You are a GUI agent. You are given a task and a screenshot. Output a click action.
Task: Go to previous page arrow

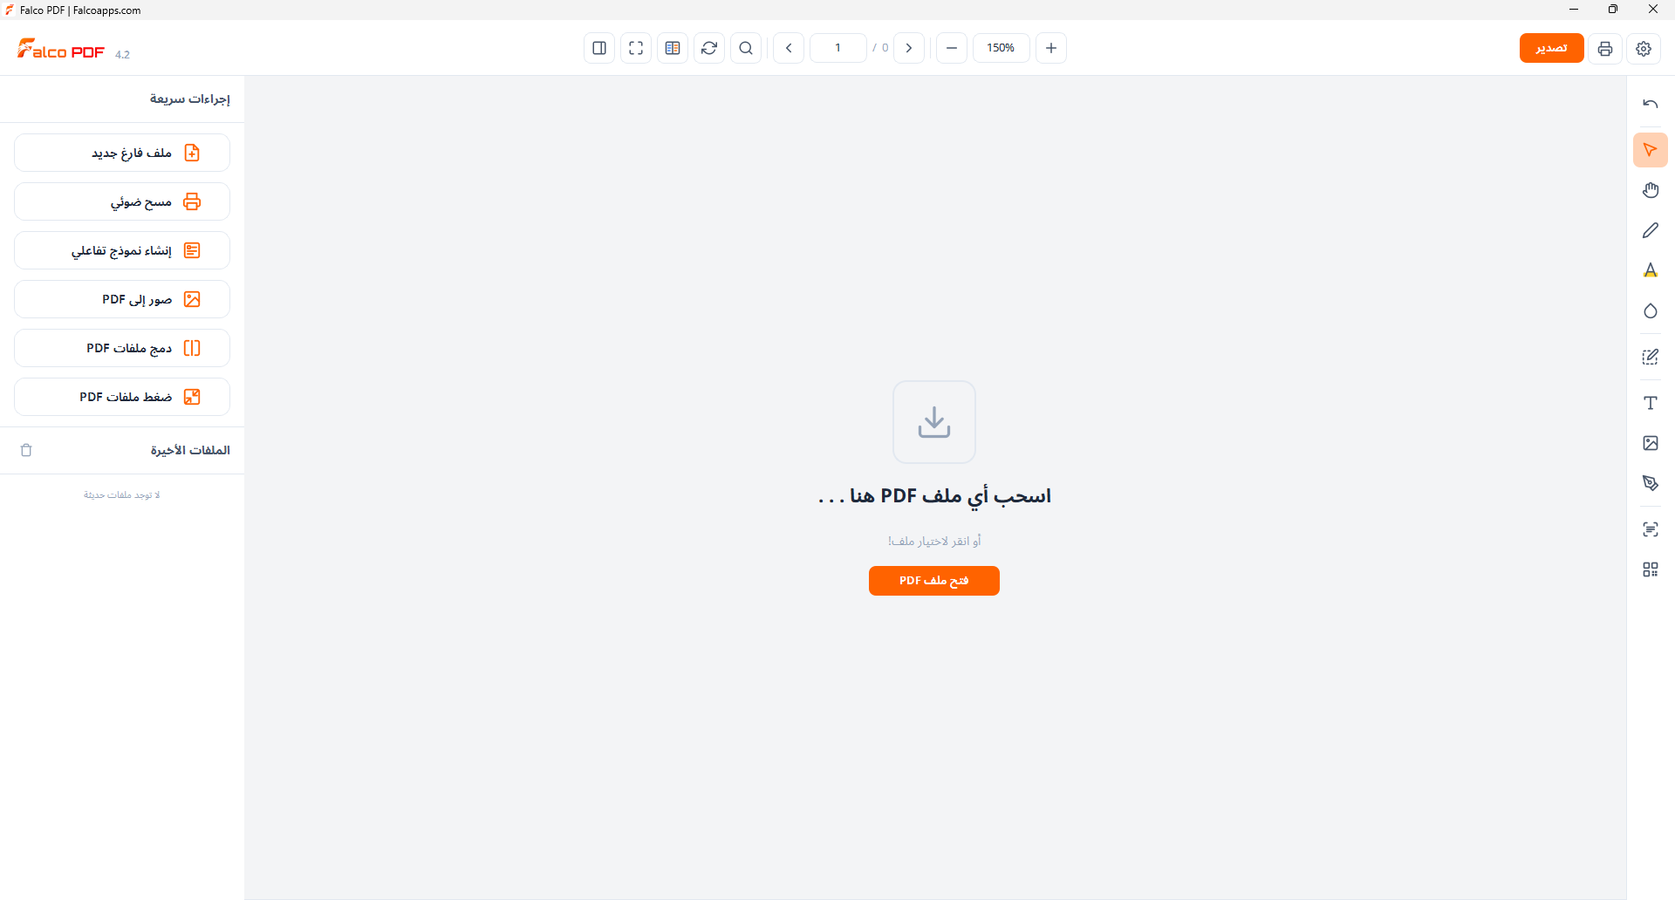pos(789,48)
